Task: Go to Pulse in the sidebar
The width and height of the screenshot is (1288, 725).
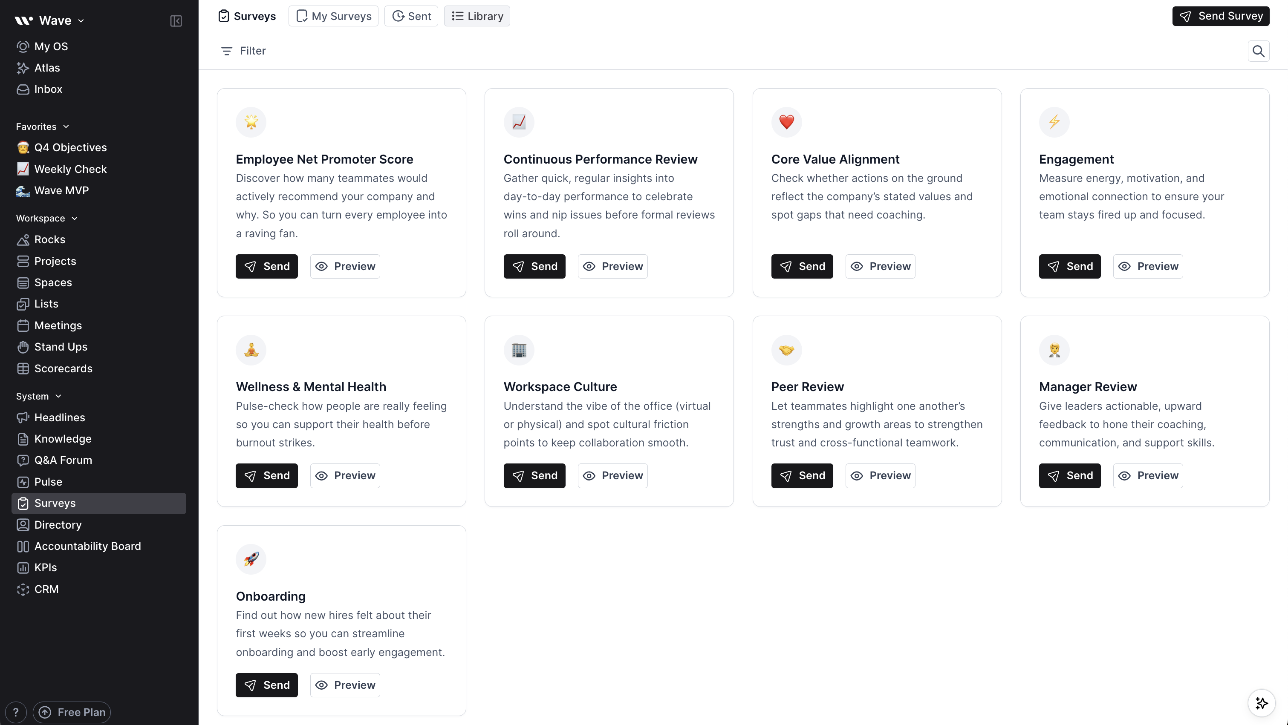Action: coord(48,482)
